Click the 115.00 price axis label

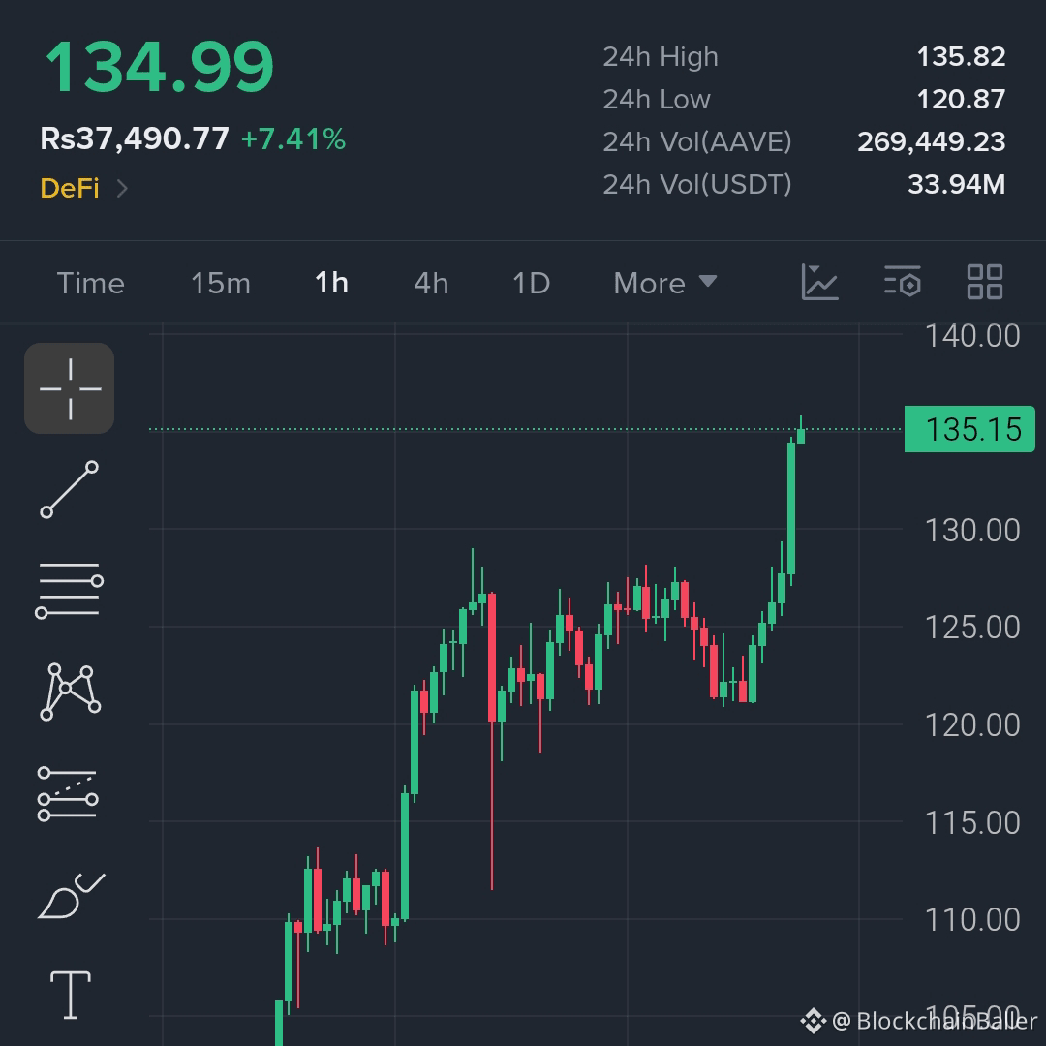pos(972,823)
